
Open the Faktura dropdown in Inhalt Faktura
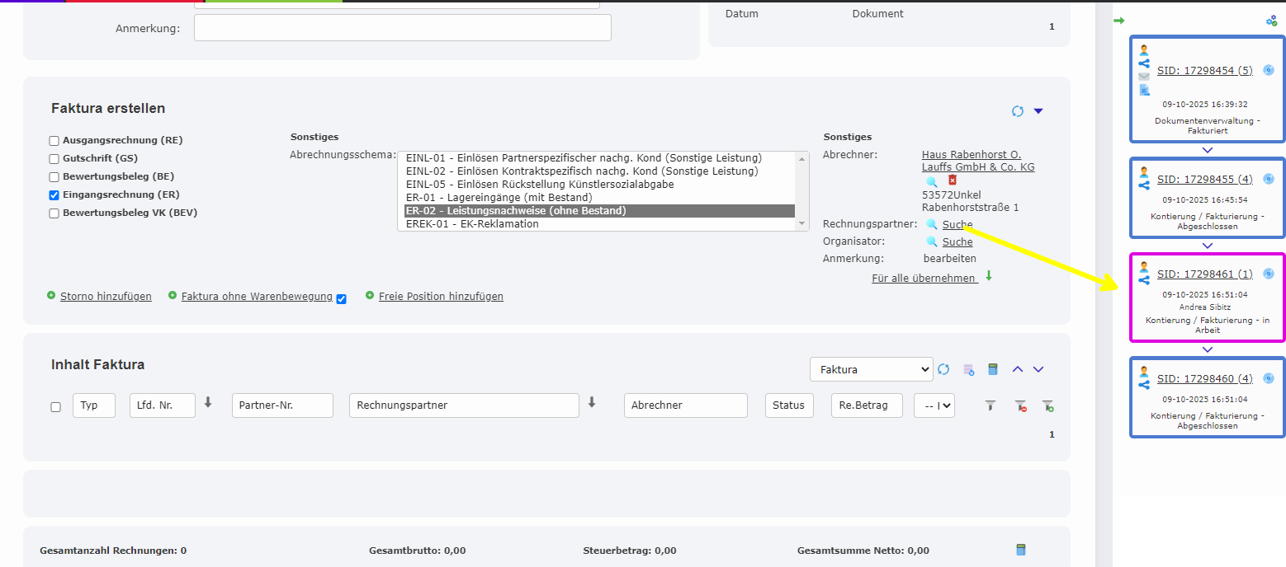click(x=871, y=370)
